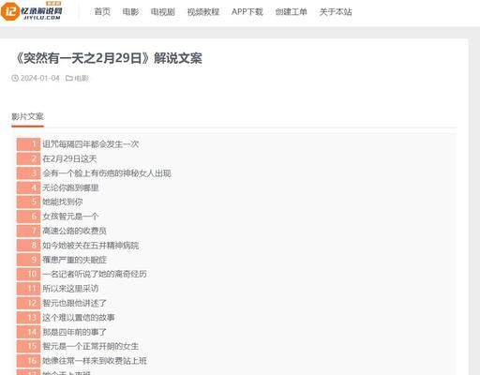Click line number 10 badge
The width and height of the screenshot is (480, 375).
click(28, 274)
